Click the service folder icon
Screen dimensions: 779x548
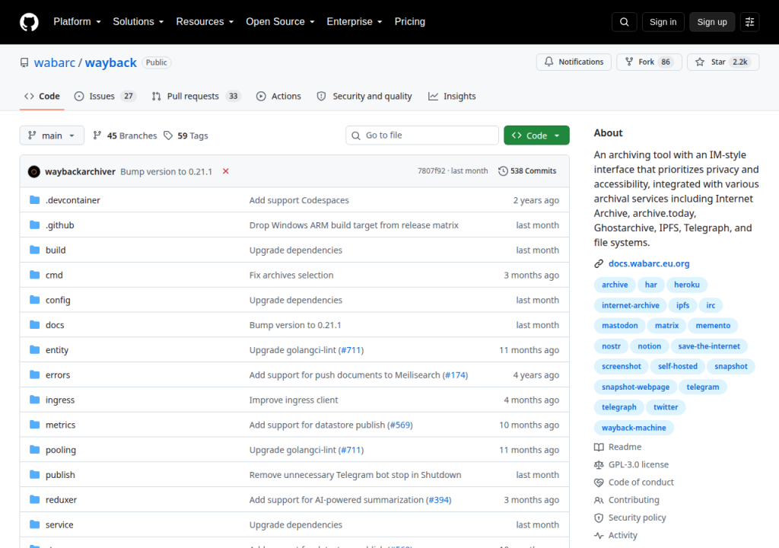(x=34, y=524)
